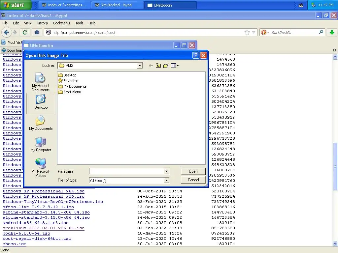Expand the Files of type dropdown
338x253 pixels.
click(x=166, y=181)
